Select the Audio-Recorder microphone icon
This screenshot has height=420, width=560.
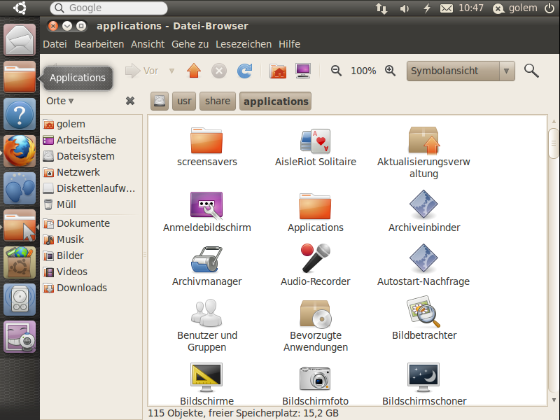315,258
